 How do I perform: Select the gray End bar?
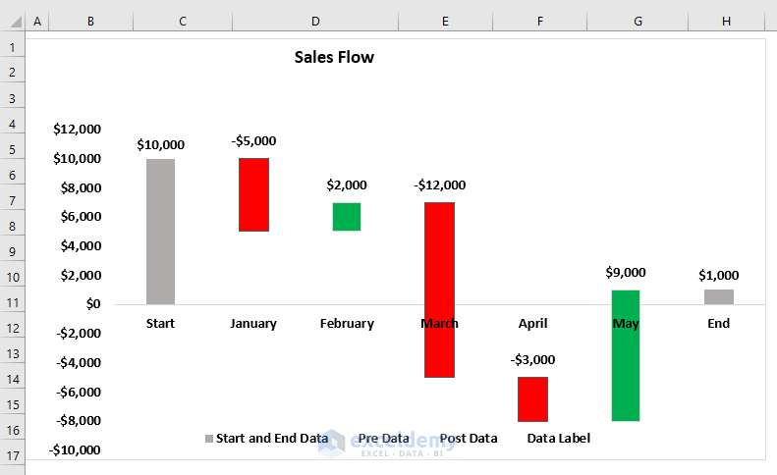[719, 296]
